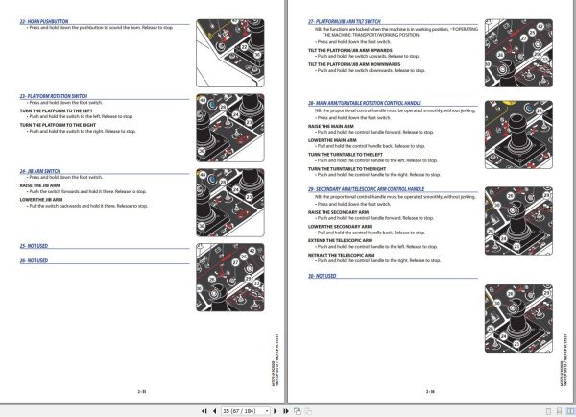Open the 22- Horn Pushbutton heading
576x417 pixels.
pos(44,22)
